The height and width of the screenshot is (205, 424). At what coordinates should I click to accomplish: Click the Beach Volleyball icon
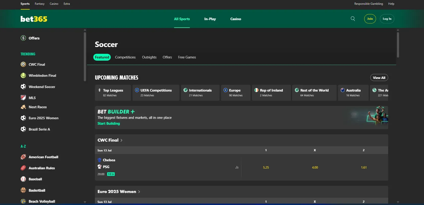point(23,201)
